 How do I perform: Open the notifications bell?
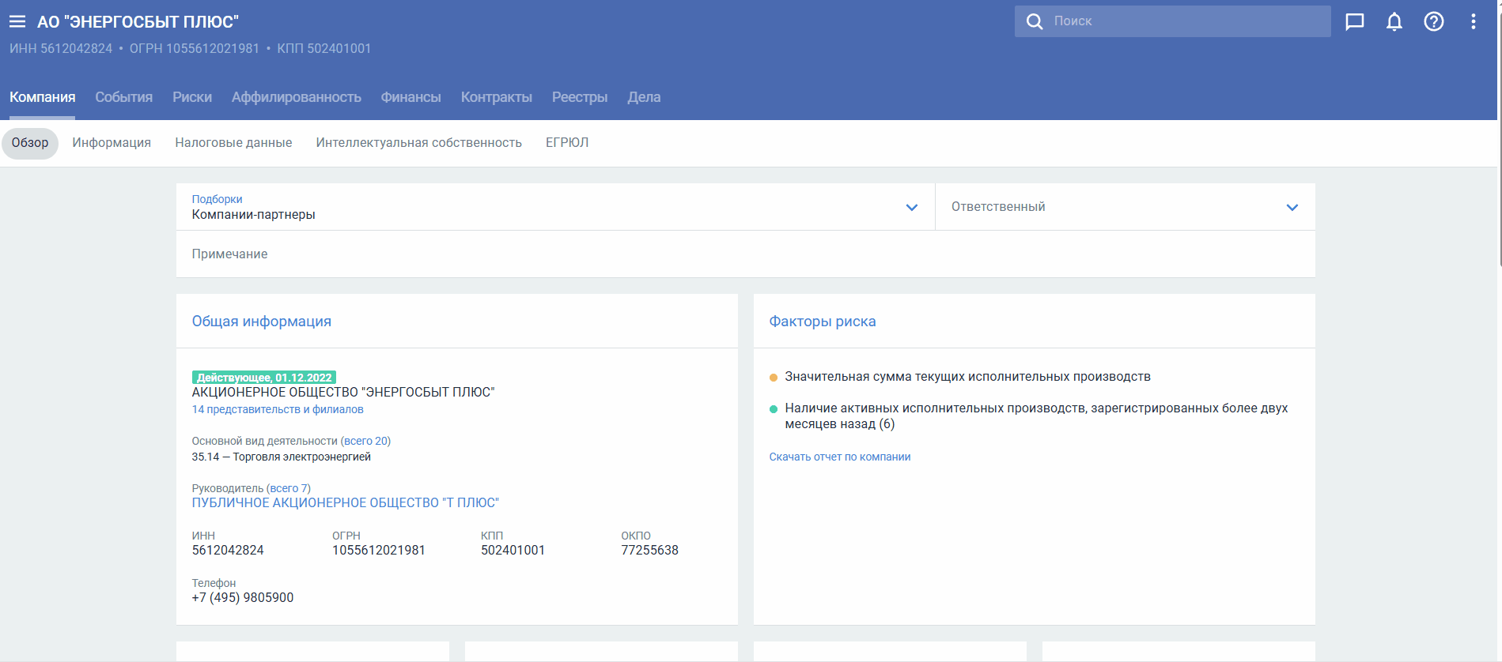[x=1394, y=21]
